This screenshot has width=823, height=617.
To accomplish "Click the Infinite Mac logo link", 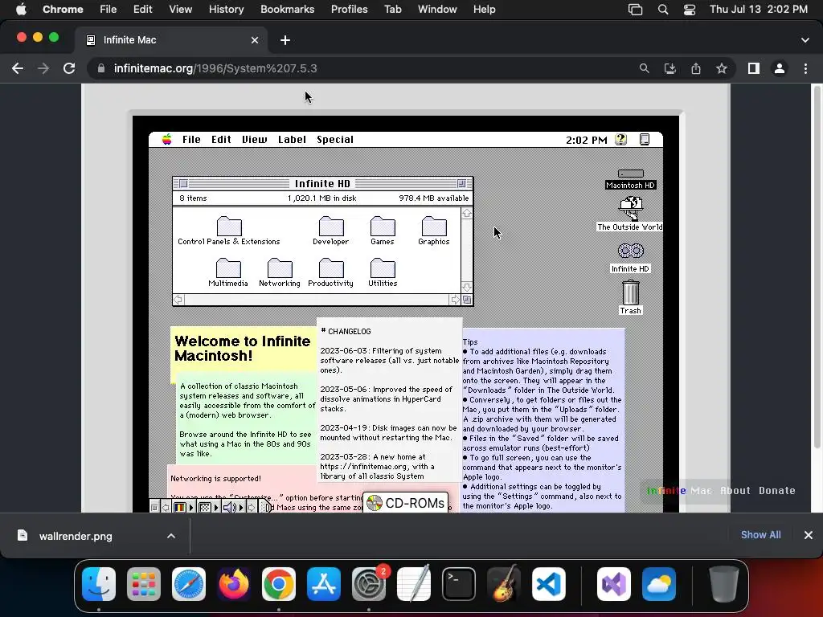I will 679,491.
